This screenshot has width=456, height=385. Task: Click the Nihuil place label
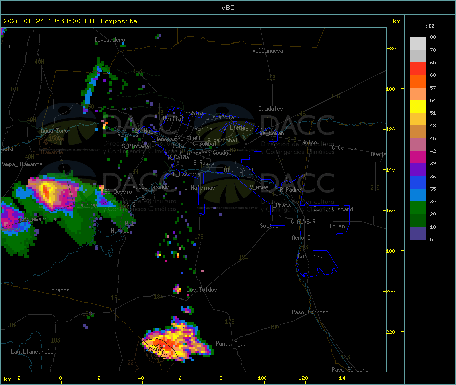pos(120,231)
